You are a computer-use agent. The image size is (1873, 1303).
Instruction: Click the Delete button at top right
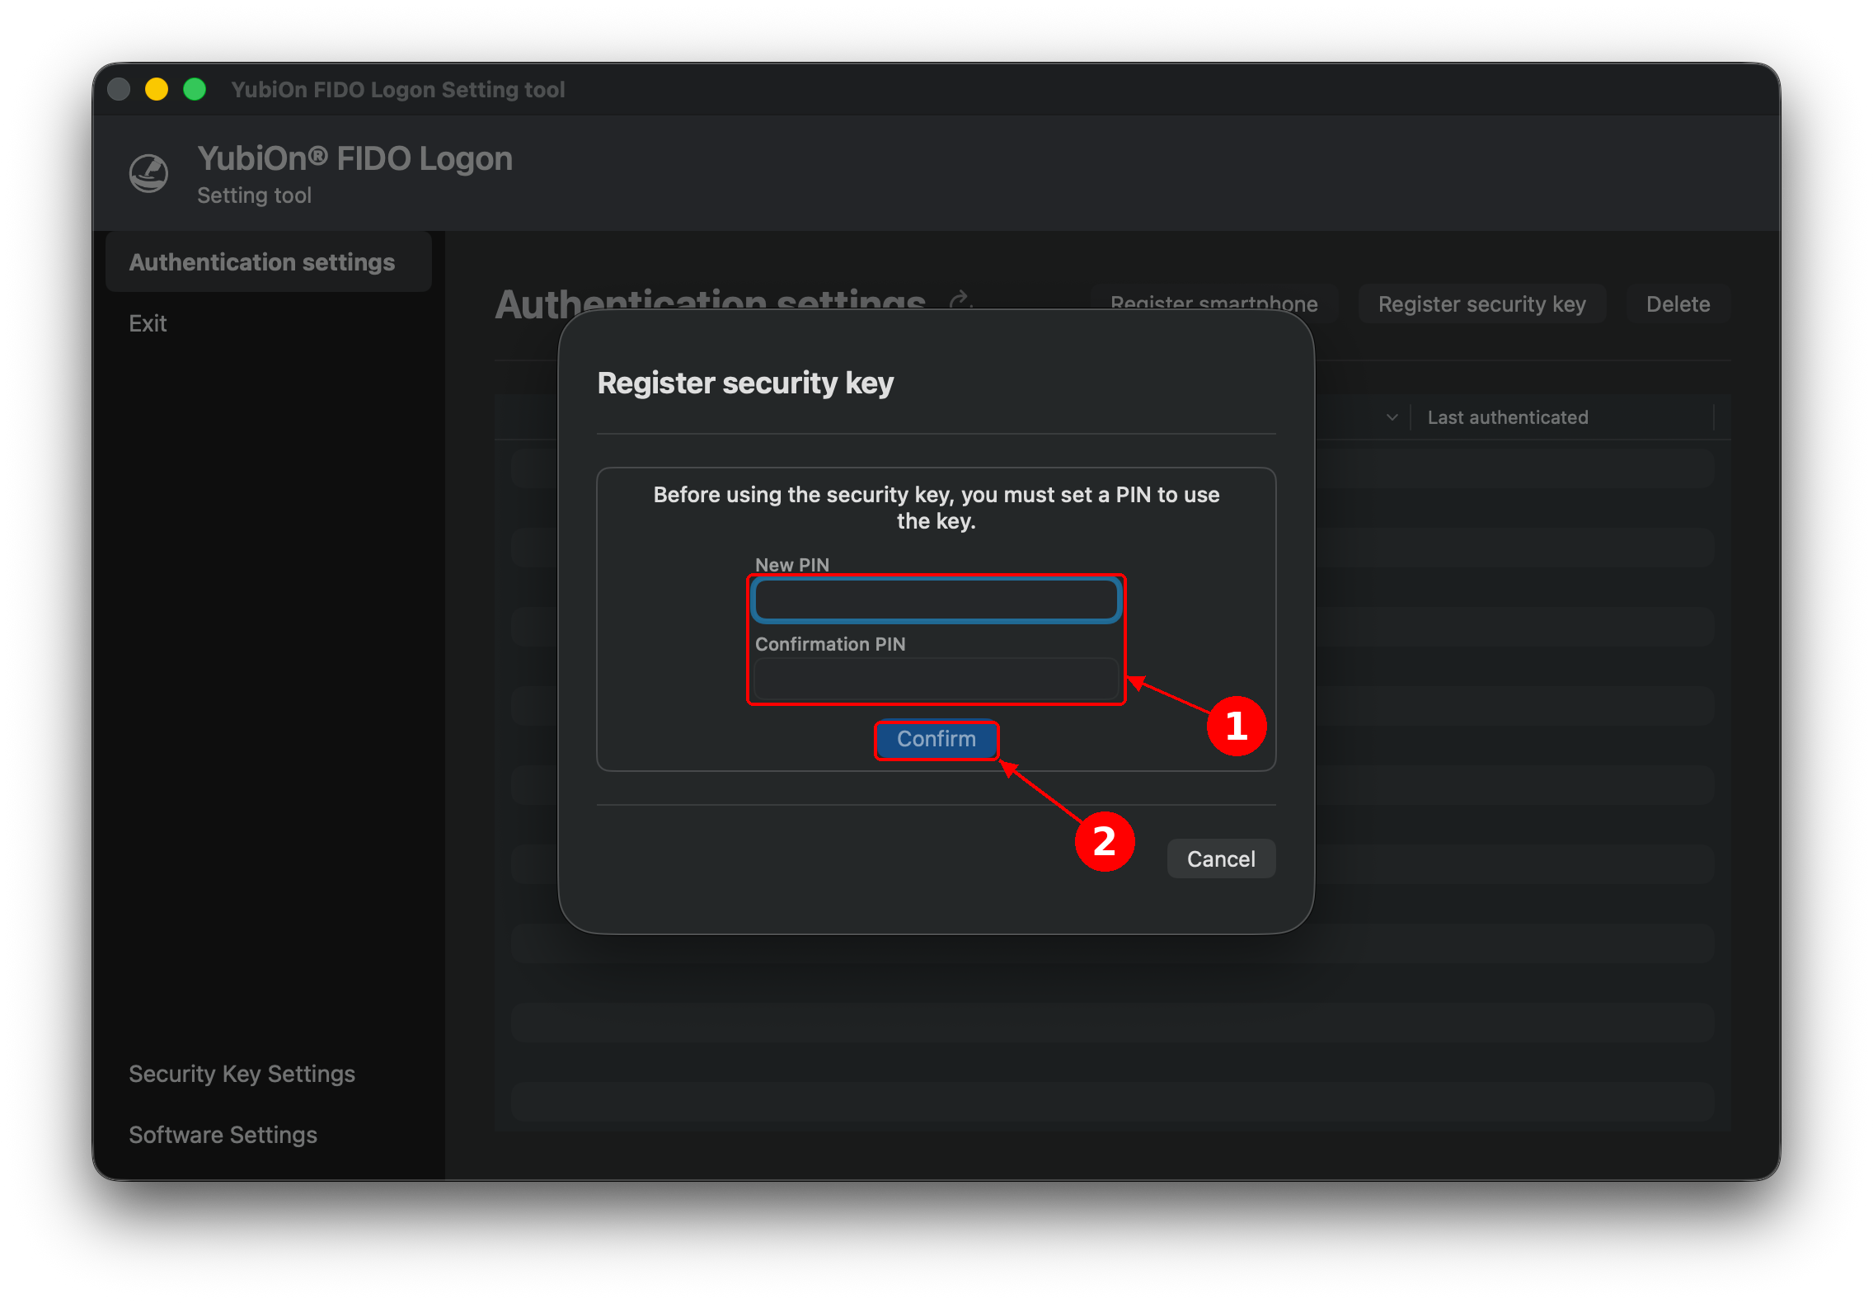[x=1678, y=304]
